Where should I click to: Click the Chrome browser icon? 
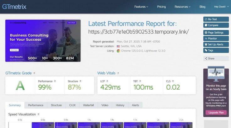coord(118,51)
